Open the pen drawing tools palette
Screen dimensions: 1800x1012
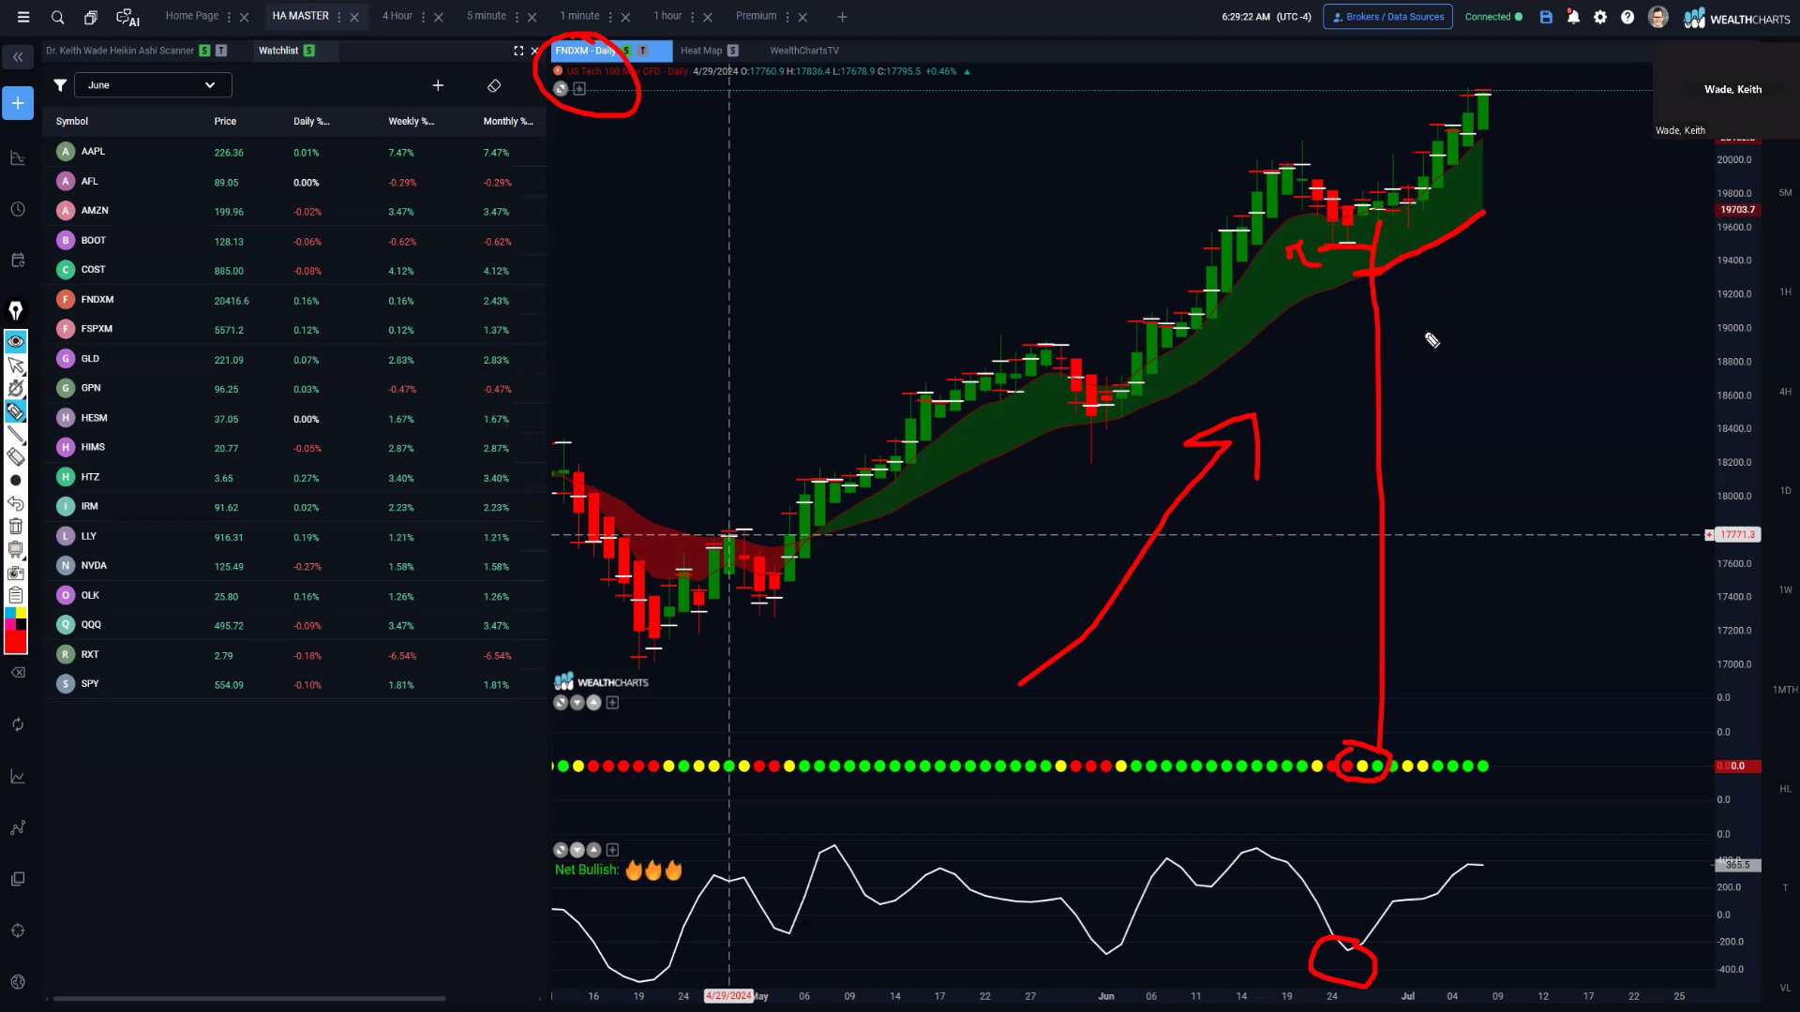16,310
